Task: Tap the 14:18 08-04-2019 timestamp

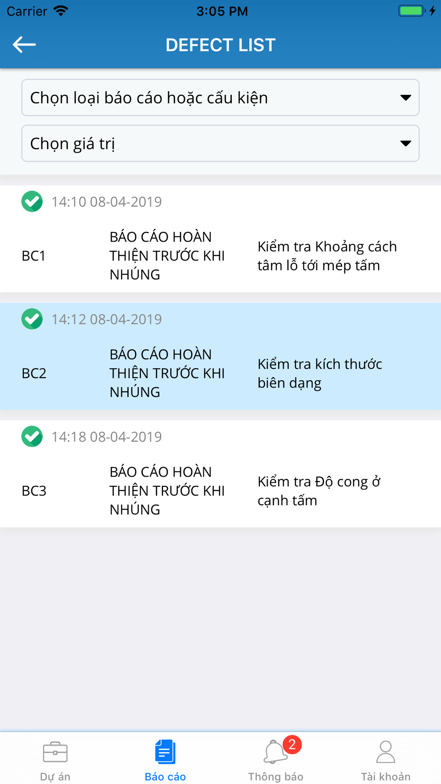Action: (x=107, y=437)
